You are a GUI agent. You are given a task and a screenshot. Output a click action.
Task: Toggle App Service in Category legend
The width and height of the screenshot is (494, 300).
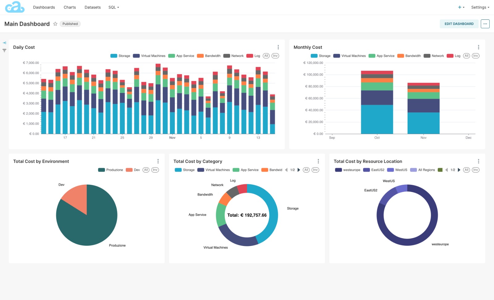point(246,170)
